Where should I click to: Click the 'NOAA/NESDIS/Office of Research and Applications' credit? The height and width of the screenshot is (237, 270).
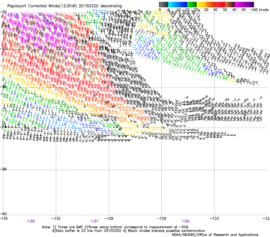(215, 235)
